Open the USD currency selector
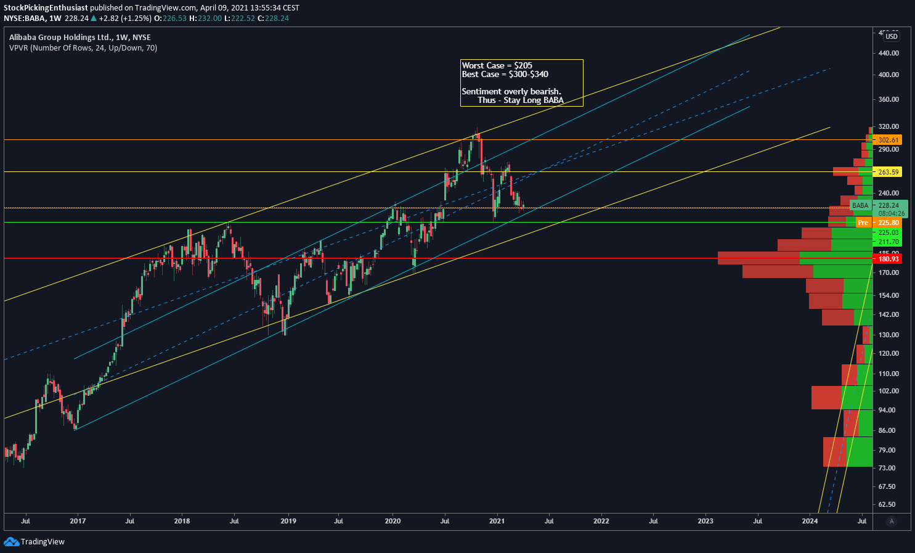The height and width of the screenshot is (553, 915). [892, 36]
